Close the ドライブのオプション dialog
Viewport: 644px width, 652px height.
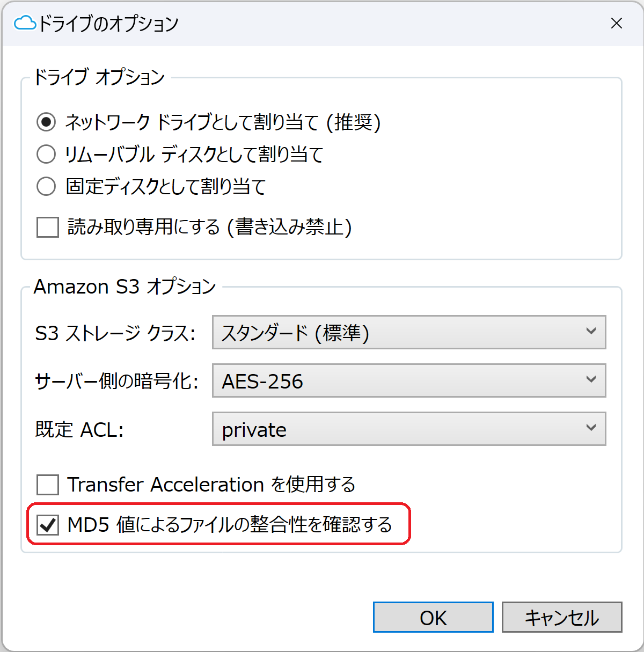tap(617, 23)
